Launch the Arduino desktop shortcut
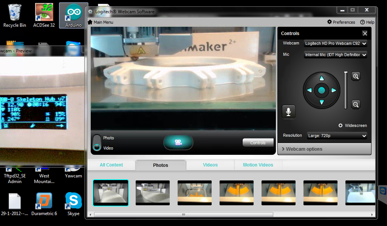This screenshot has height=226, width=387. click(73, 15)
